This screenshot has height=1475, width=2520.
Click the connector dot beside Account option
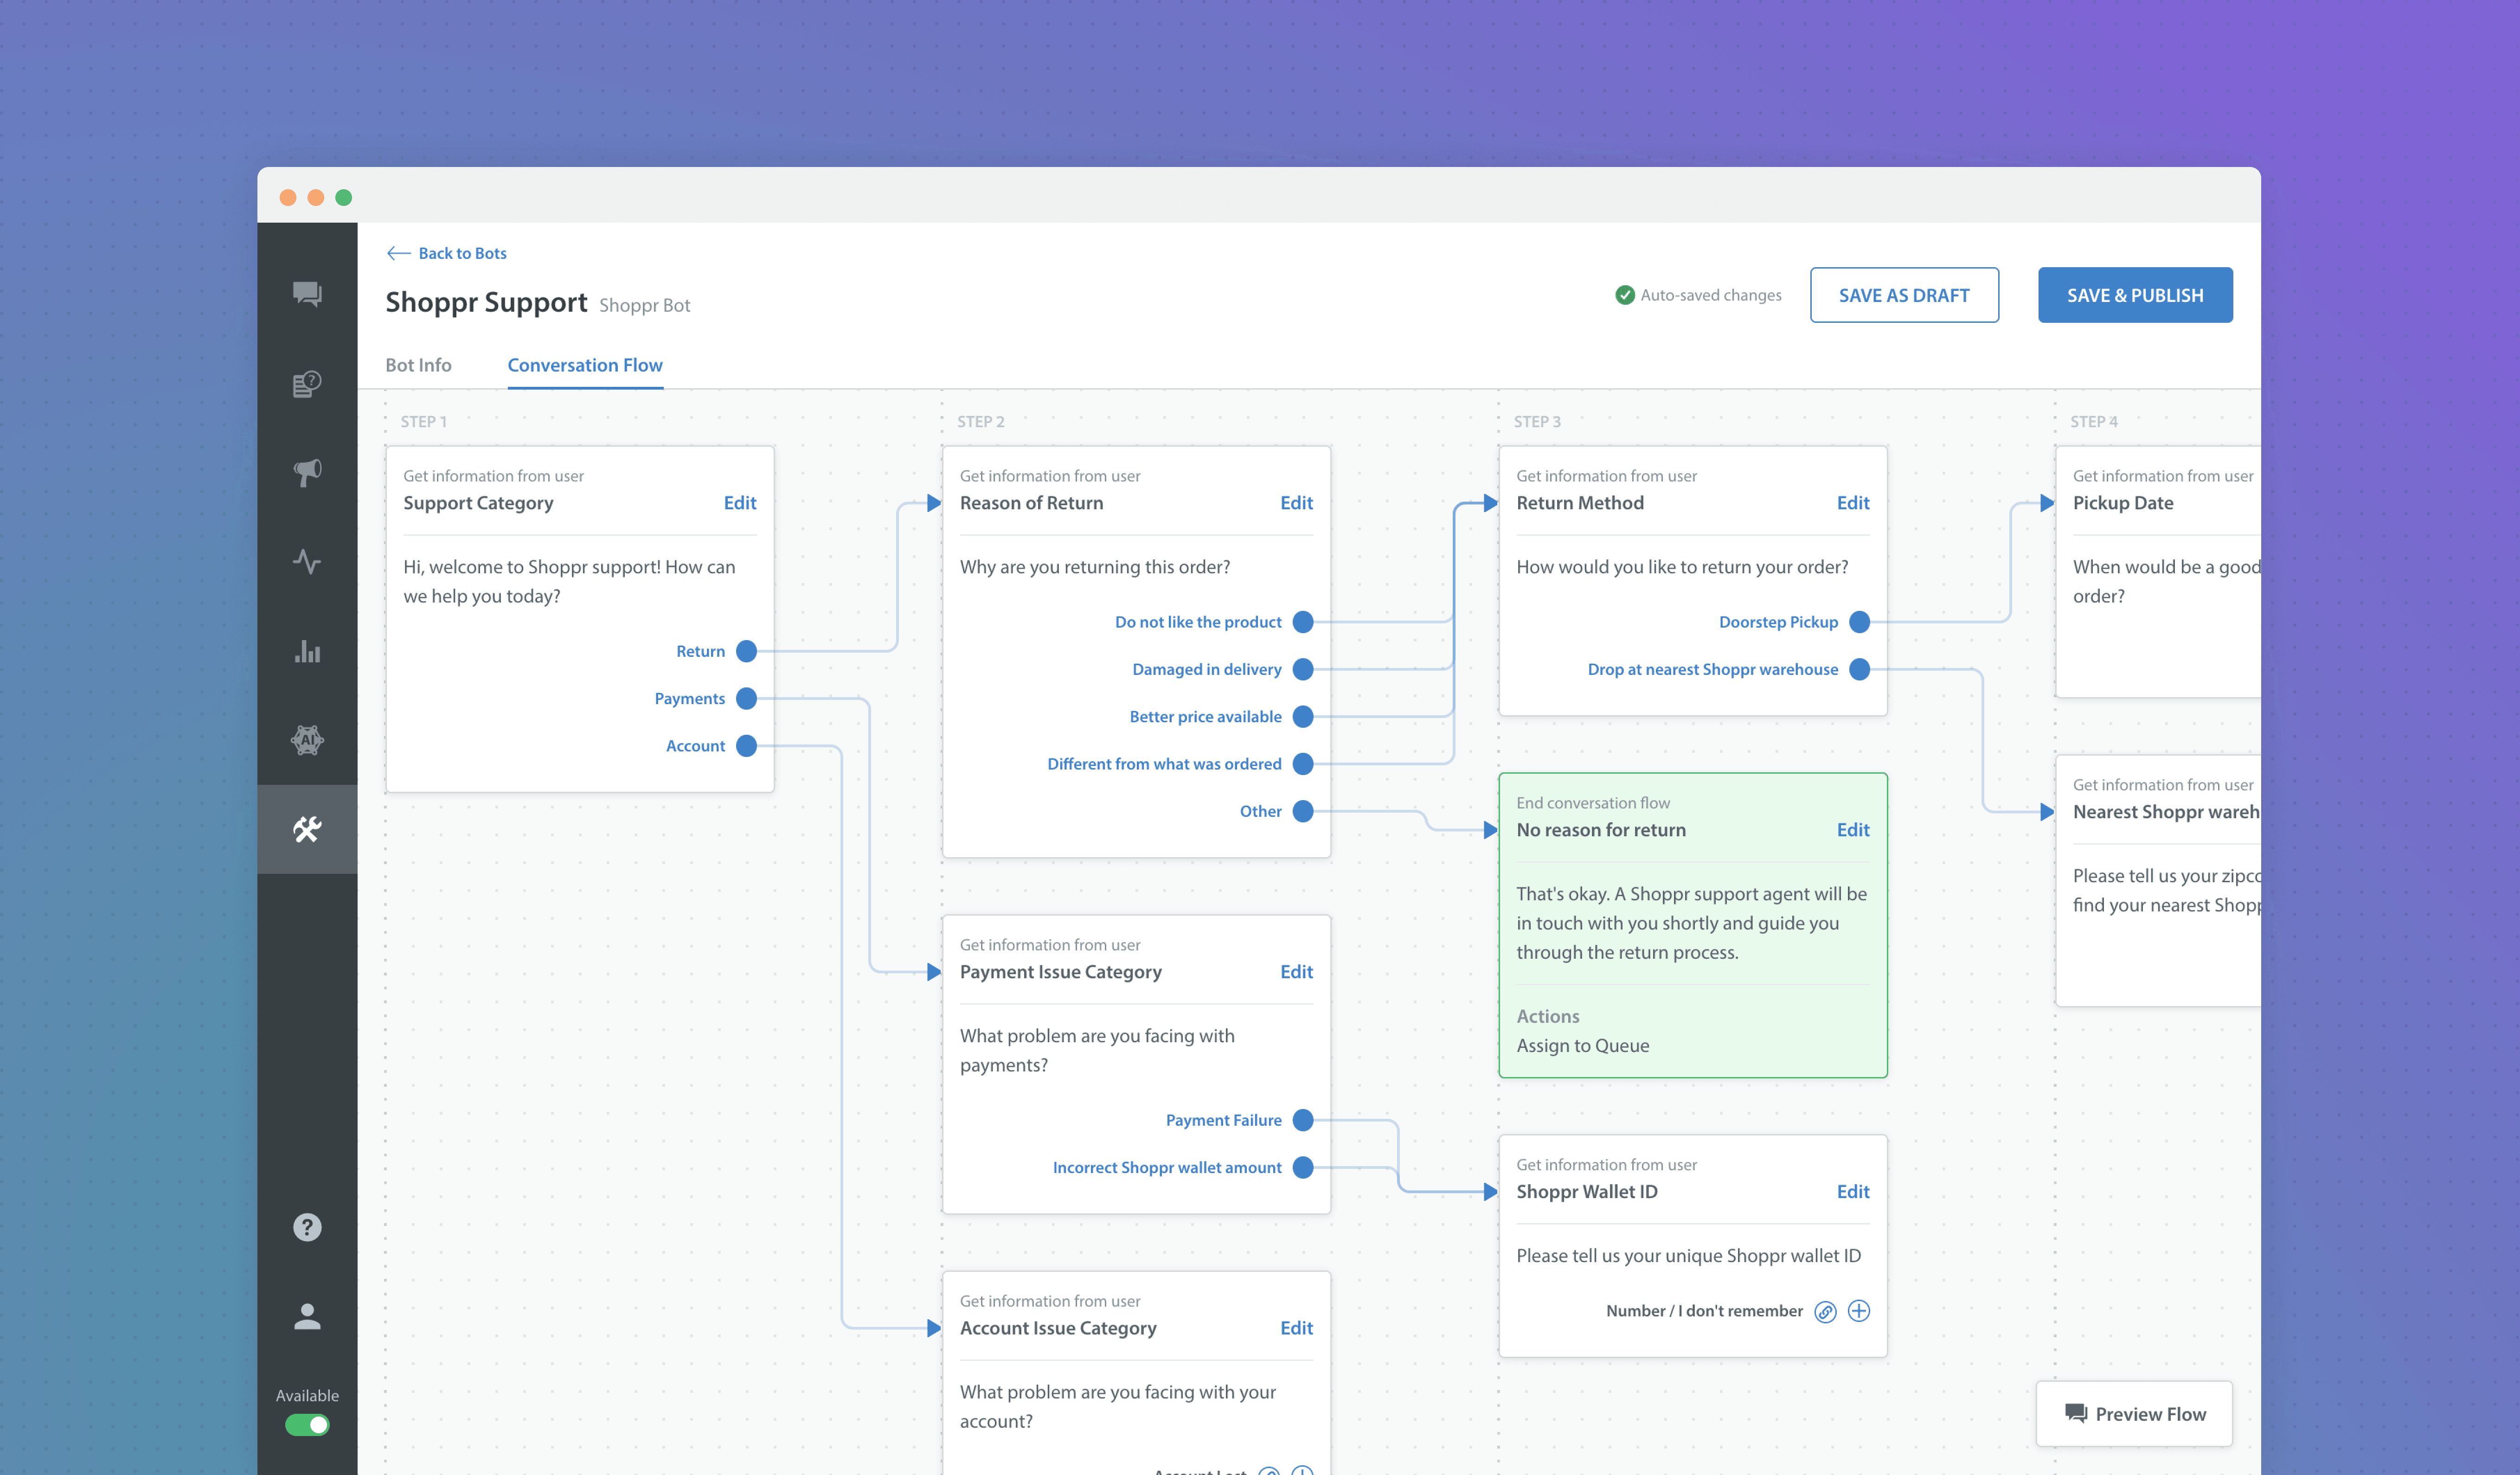coord(746,746)
